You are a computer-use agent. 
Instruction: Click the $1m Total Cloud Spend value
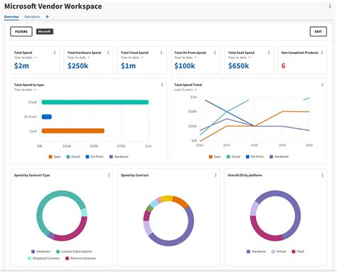129,66
